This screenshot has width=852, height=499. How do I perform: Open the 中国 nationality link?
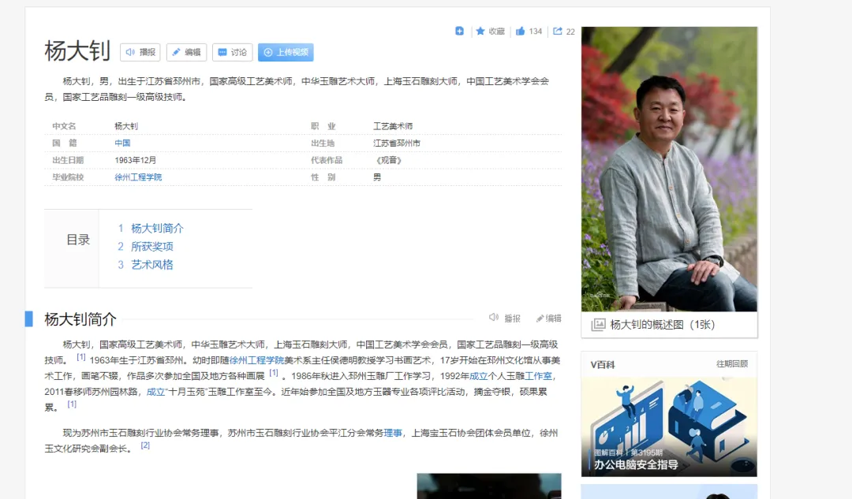point(122,143)
